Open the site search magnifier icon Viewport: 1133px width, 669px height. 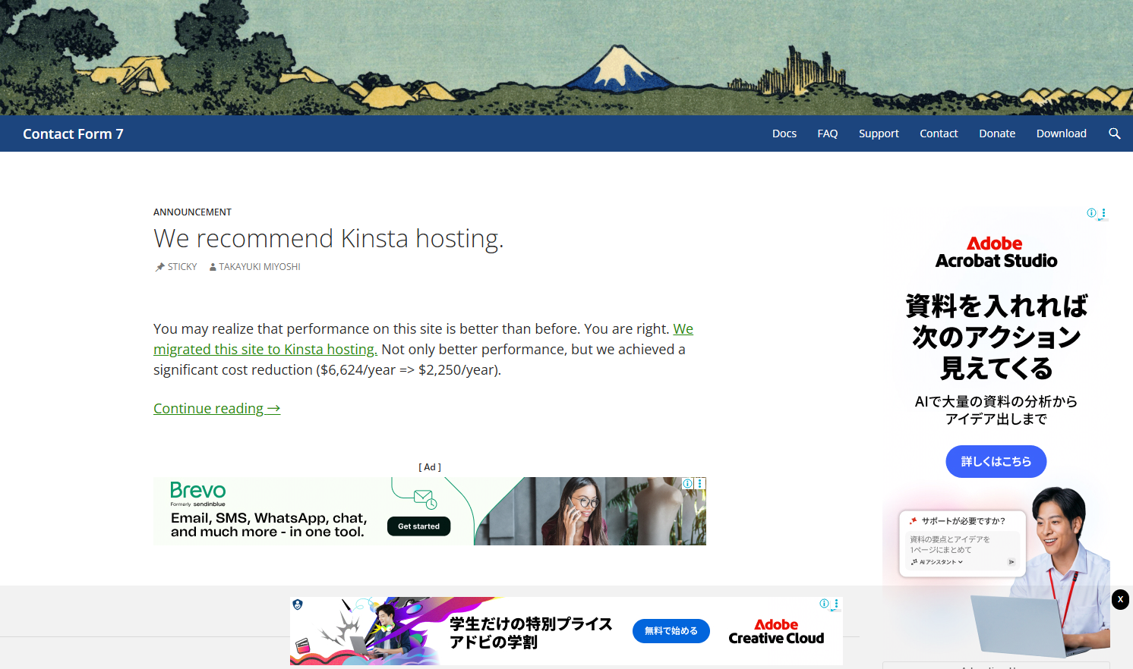pos(1115,133)
